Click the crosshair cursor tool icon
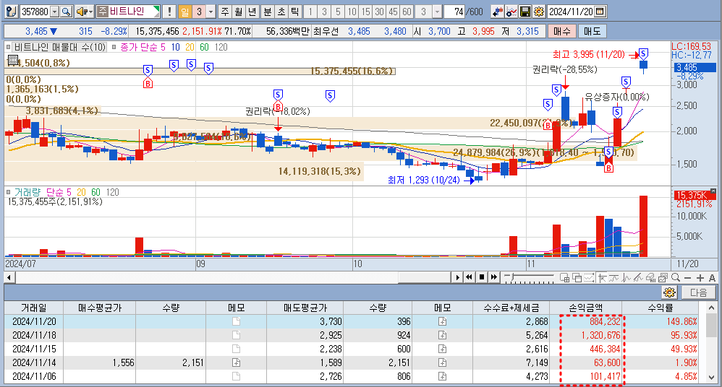The height and width of the screenshot is (387, 722). [x=601, y=277]
